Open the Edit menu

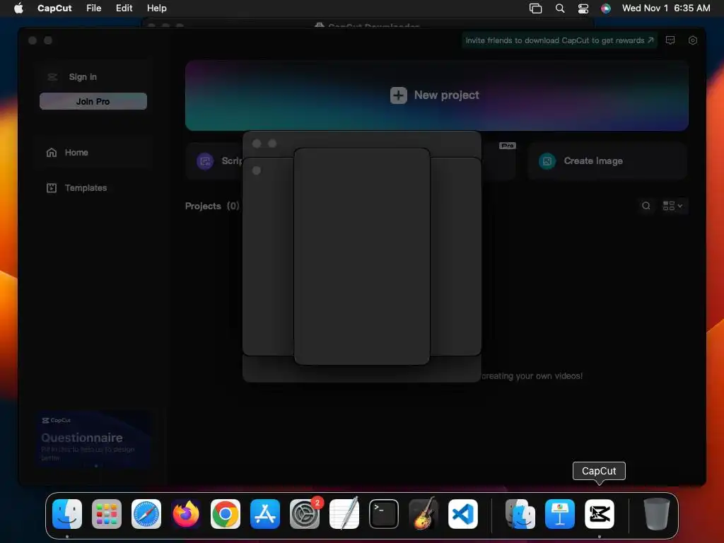(x=124, y=8)
